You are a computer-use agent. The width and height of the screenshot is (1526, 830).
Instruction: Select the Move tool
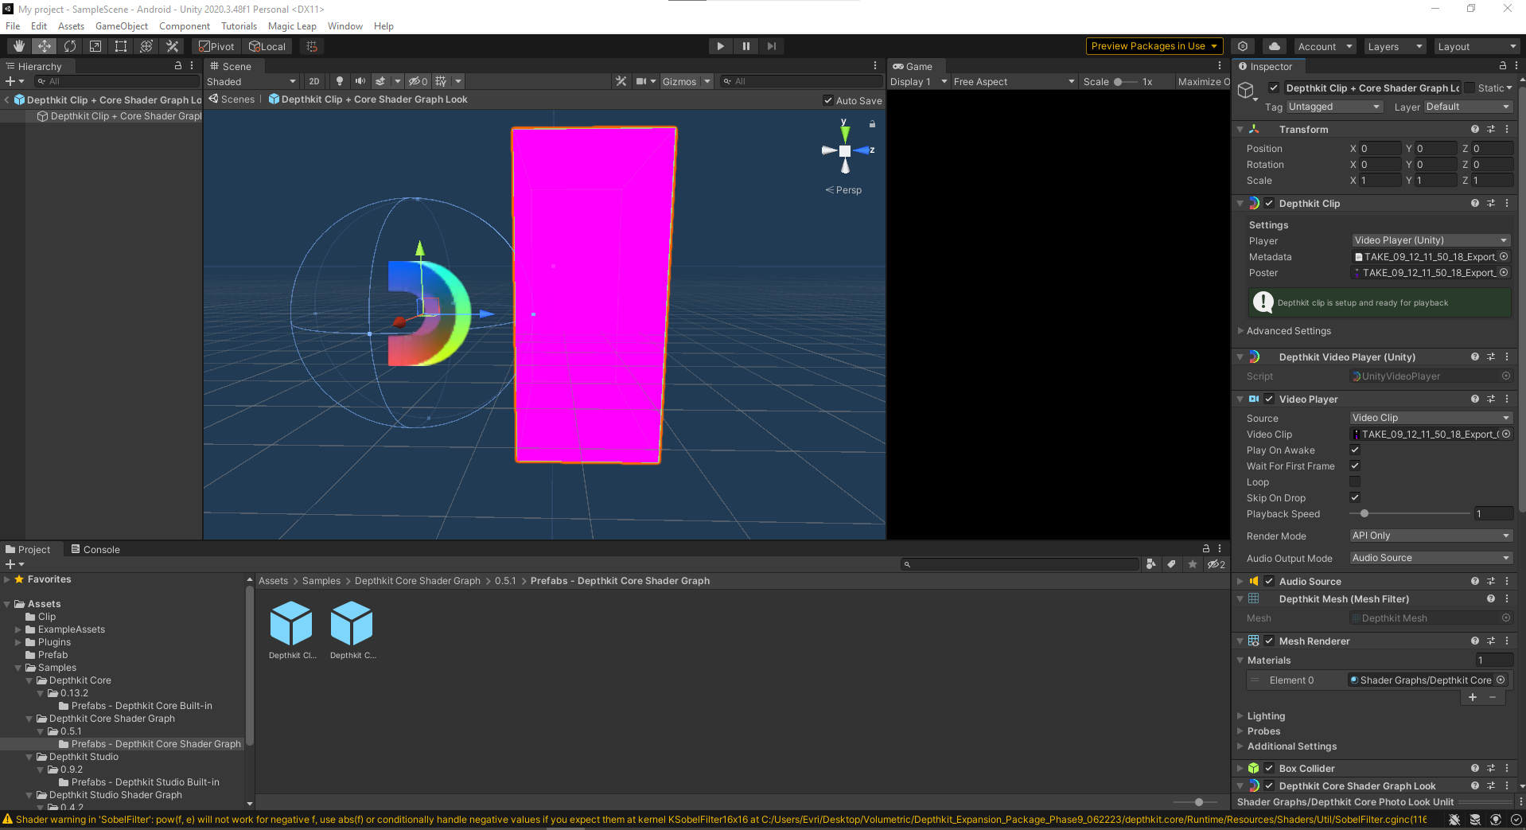tap(45, 46)
